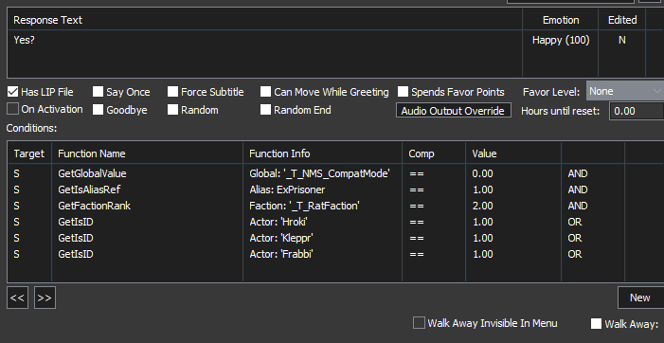Click the Response Text column header

pos(264,20)
